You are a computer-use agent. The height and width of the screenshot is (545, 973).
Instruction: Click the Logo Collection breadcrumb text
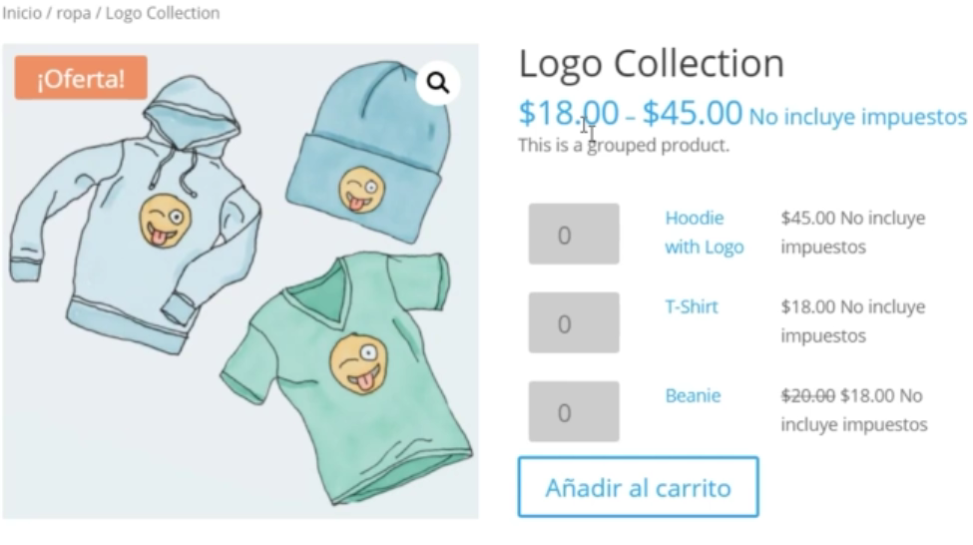[163, 13]
